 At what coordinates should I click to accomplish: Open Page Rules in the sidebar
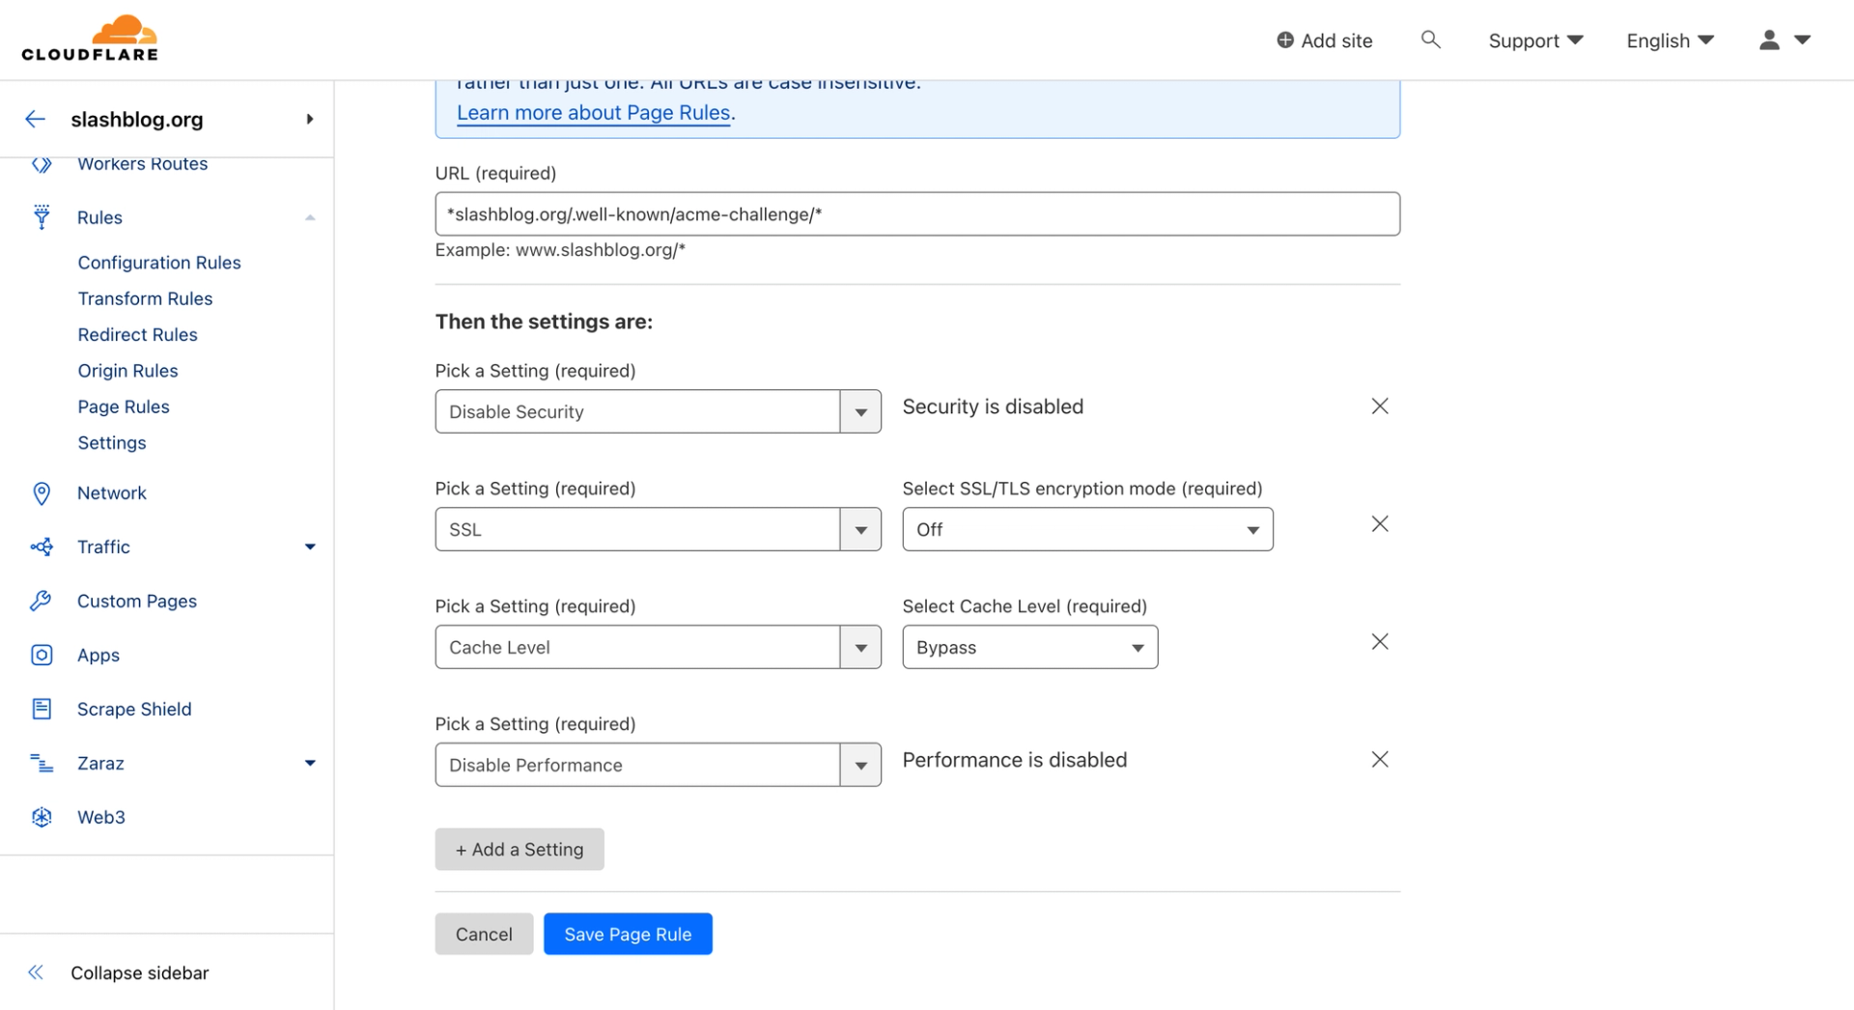click(124, 407)
